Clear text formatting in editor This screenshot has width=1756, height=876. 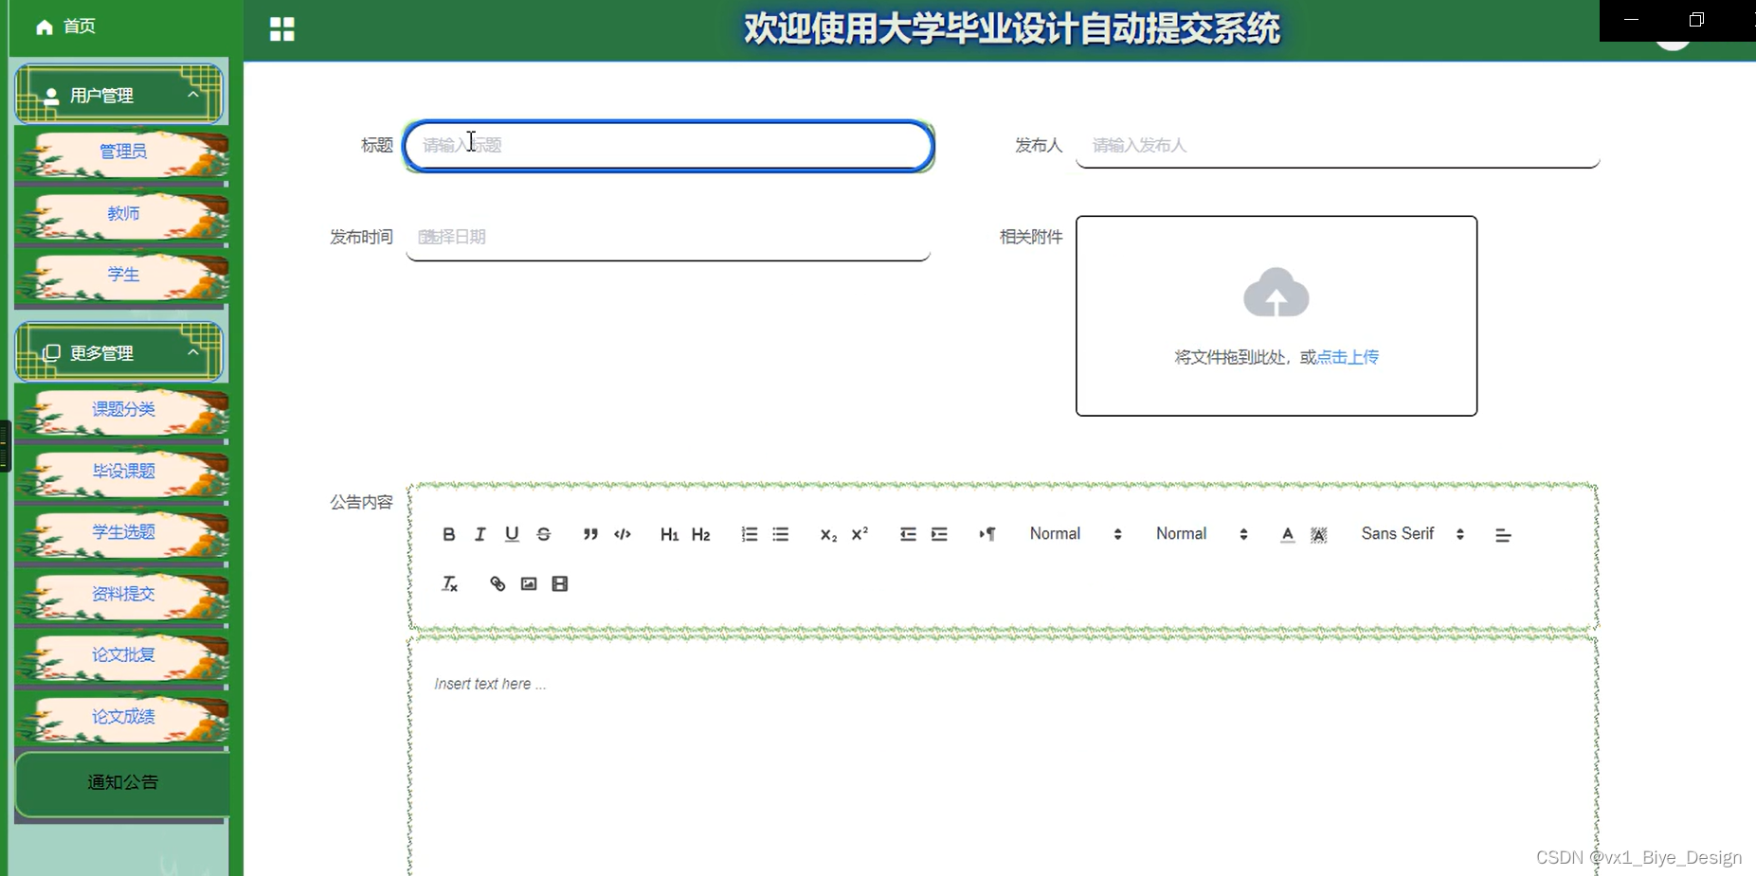point(449,583)
